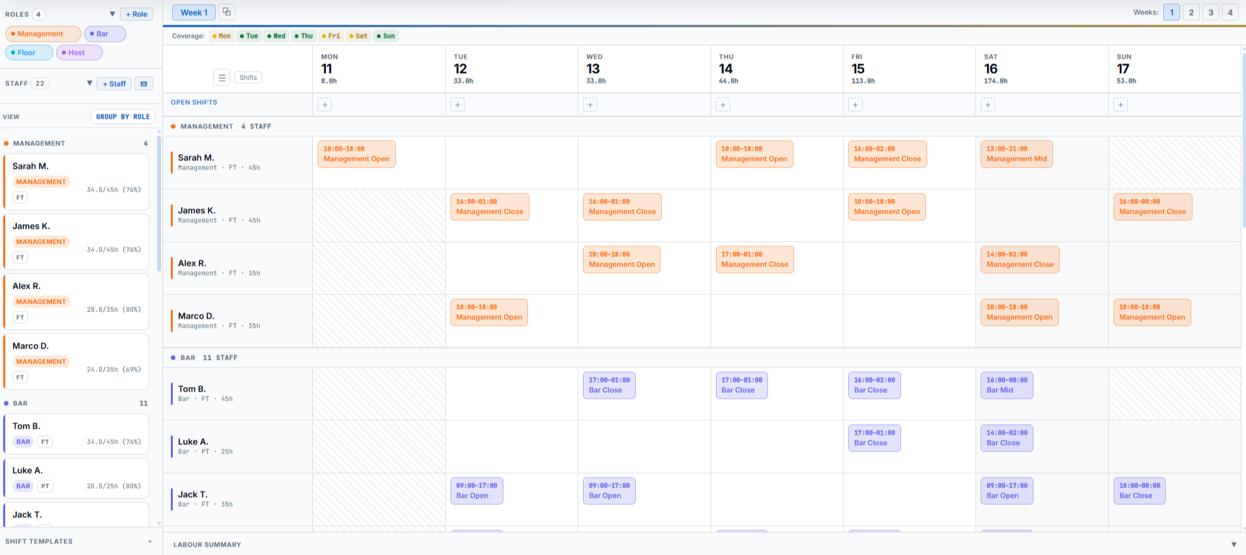
Task: Collapse Bar group in staff sidebar
Action: 76,403
